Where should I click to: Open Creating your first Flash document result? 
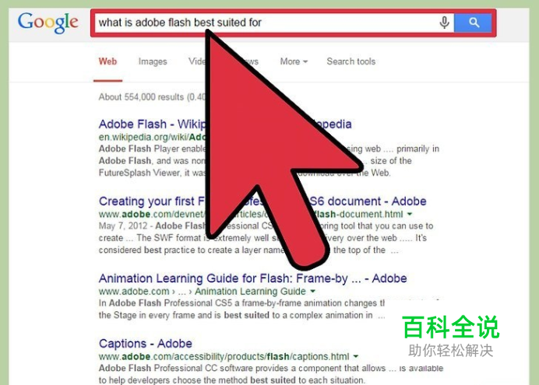tap(262, 201)
